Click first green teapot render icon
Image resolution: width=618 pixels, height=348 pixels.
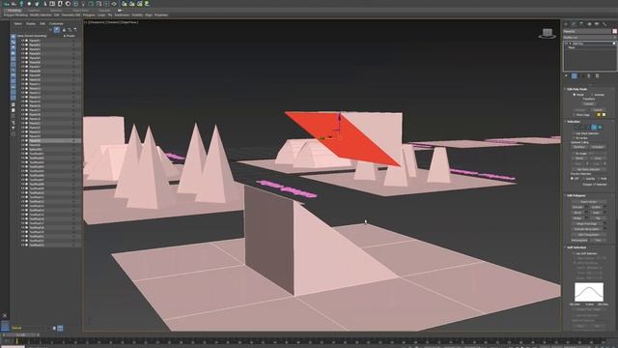click(125, 4)
